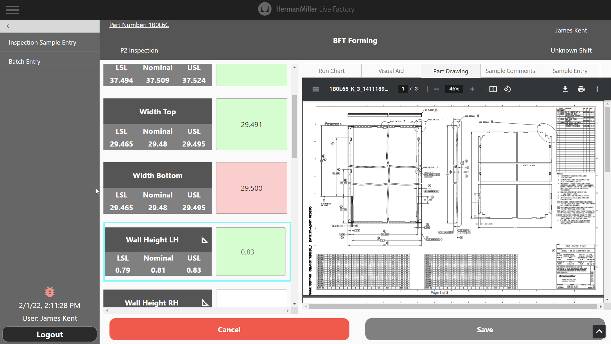Image resolution: width=611 pixels, height=344 pixels.
Task: Click the Wall Height LH measurement tool icon
Action: pos(205,240)
